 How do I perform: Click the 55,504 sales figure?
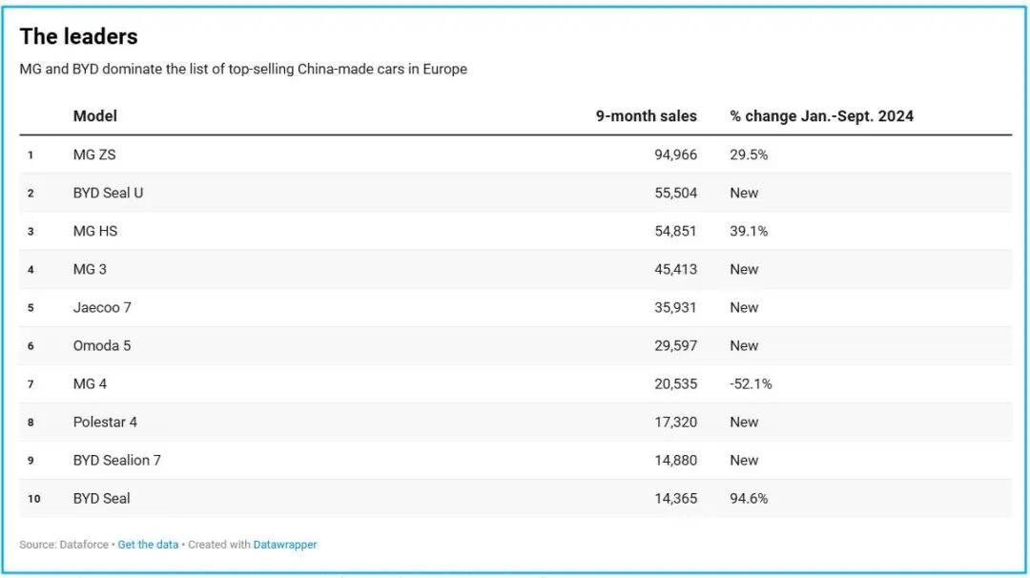(x=675, y=193)
